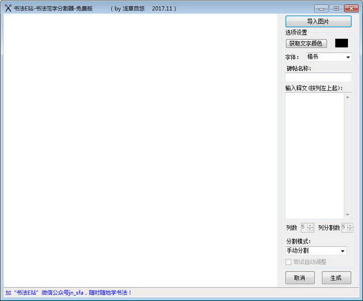Image resolution: width=363 pixels, height=301 pixels.
Task: Click the 导入图片 import image button
Action: 318,22
